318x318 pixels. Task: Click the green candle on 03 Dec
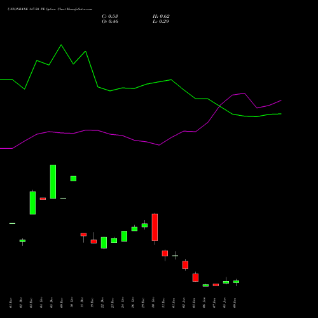click(x=32, y=203)
